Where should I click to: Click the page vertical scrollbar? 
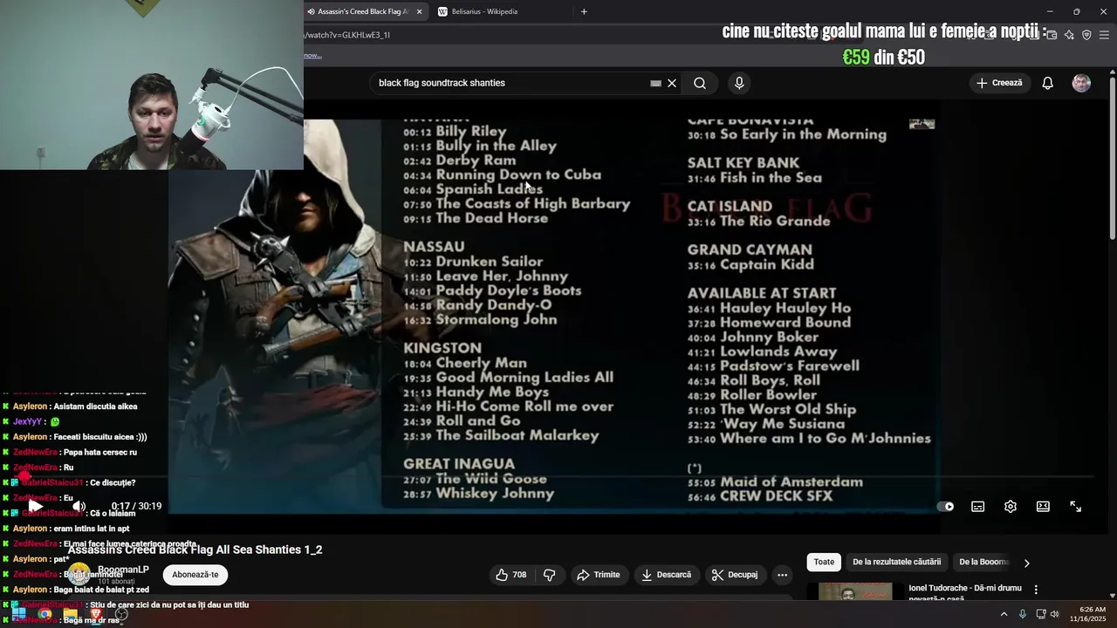click(x=1112, y=157)
